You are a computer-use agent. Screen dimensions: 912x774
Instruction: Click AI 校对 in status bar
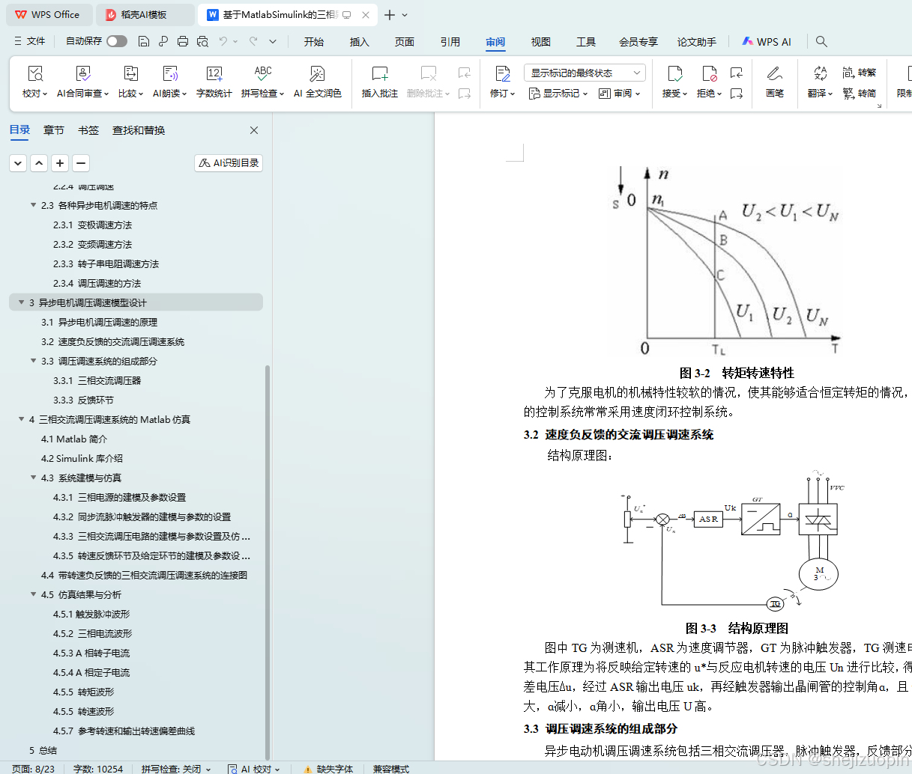253,769
